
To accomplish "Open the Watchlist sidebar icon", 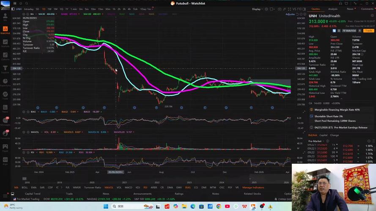I will 5,30.
